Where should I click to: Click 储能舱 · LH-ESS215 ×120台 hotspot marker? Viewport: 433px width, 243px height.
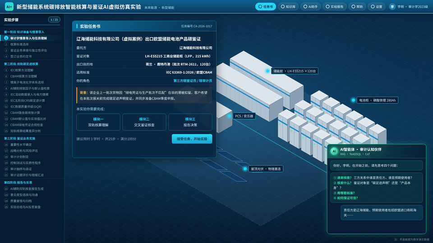click(x=267, y=71)
